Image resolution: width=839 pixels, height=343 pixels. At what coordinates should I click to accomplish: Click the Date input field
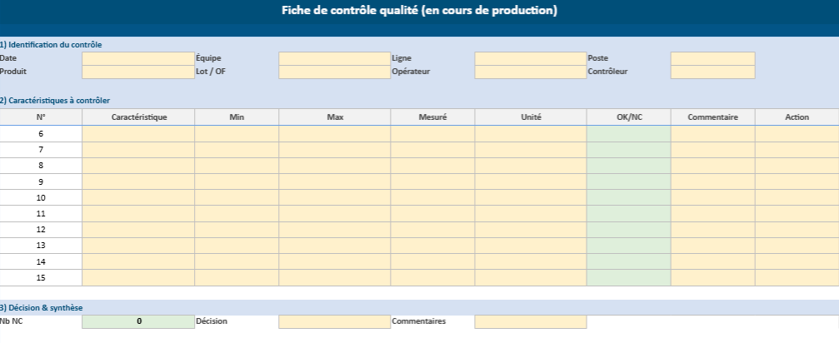138,58
